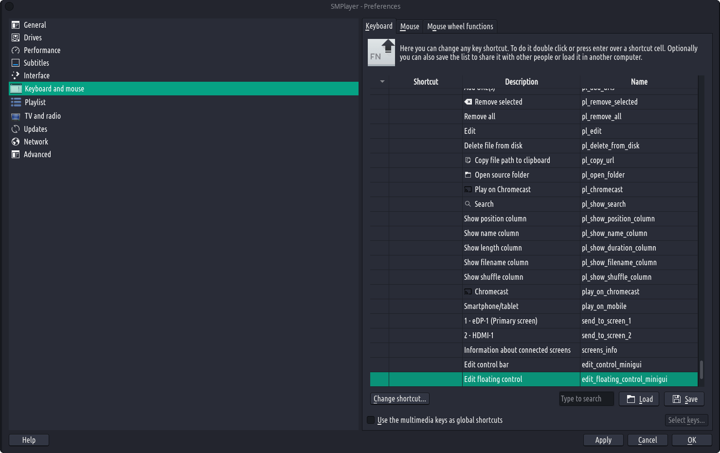Switch to the Mouse tab
Screen dimensions: 720x453
pos(410,26)
